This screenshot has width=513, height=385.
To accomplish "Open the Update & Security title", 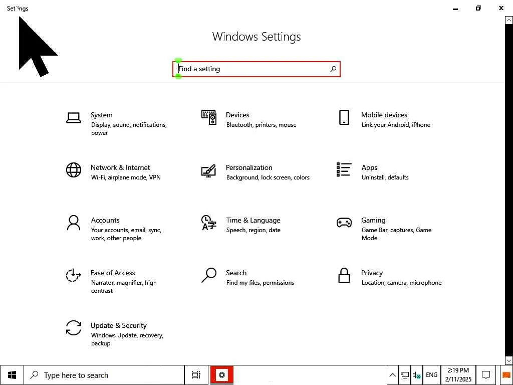I will point(118,325).
